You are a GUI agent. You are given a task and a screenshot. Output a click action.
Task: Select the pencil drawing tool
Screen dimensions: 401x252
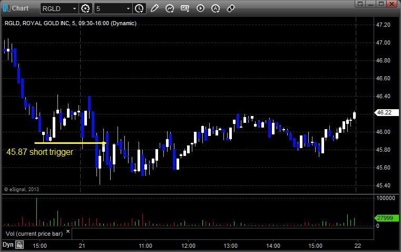tap(154, 8)
